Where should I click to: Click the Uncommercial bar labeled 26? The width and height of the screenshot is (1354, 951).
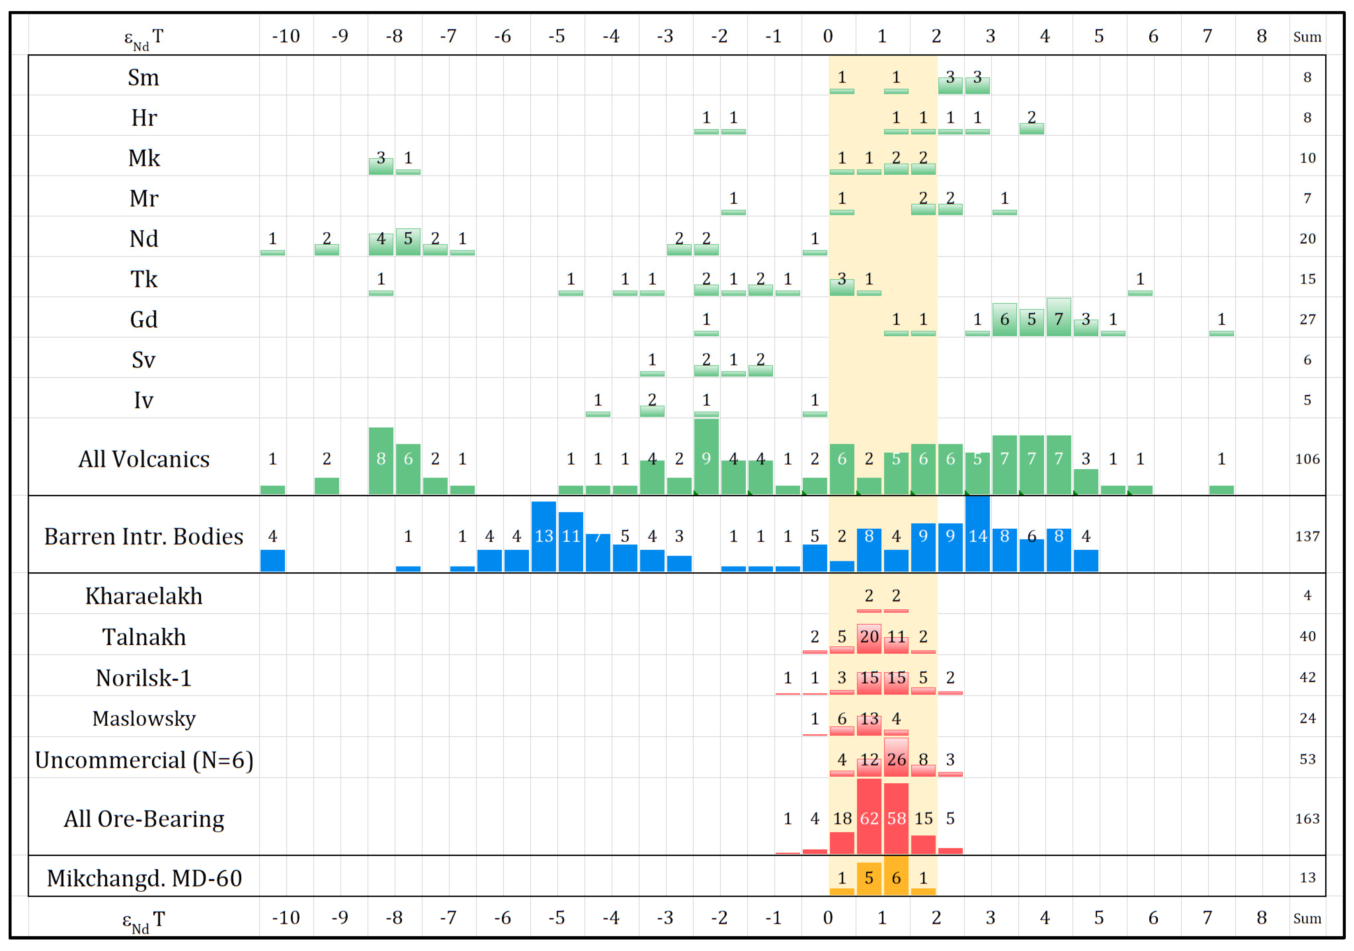click(896, 757)
